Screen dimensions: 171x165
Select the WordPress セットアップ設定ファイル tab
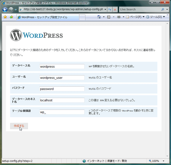tap(48, 17)
